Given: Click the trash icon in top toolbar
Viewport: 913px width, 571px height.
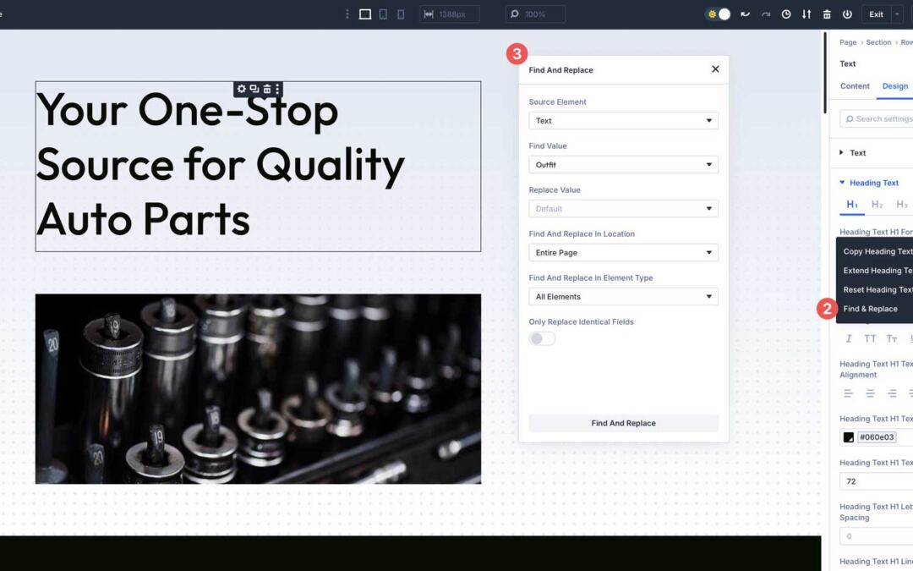Looking at the screenshot, I should pyautogui.click(x=827, y=14).
